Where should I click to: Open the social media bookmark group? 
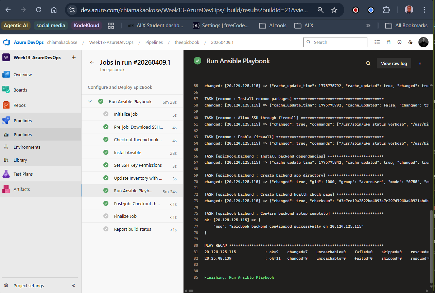tap(51, 26)
